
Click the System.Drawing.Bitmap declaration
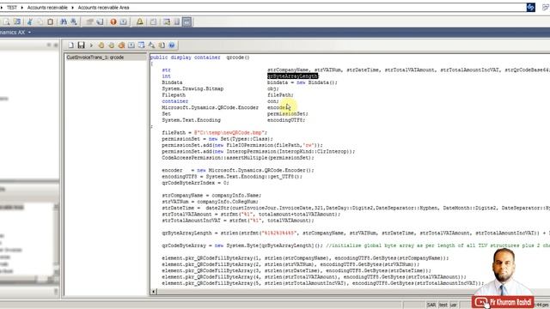192,88
